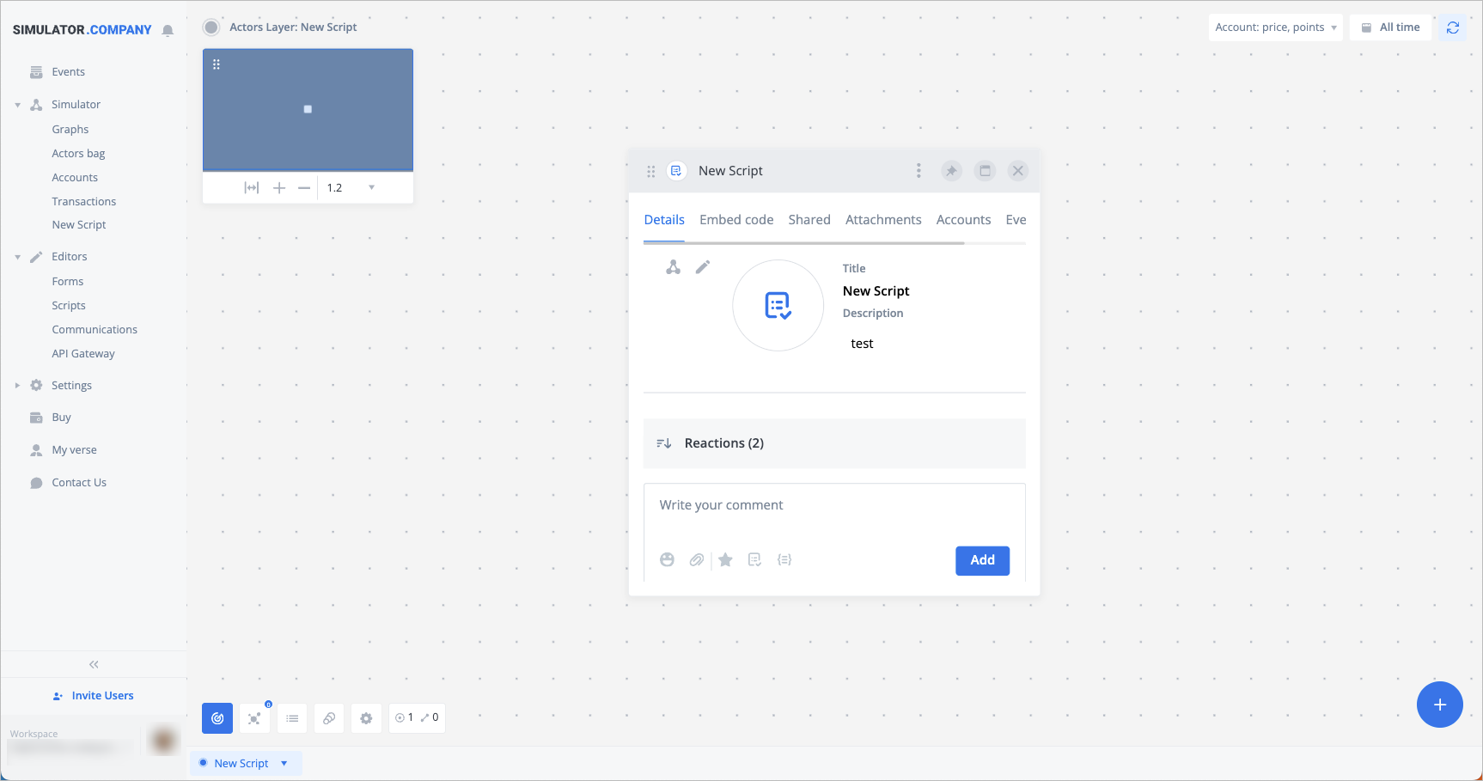1483x781 pixels.
Task: Click the blue plus floating button
Action: (x=1440, y=705)
